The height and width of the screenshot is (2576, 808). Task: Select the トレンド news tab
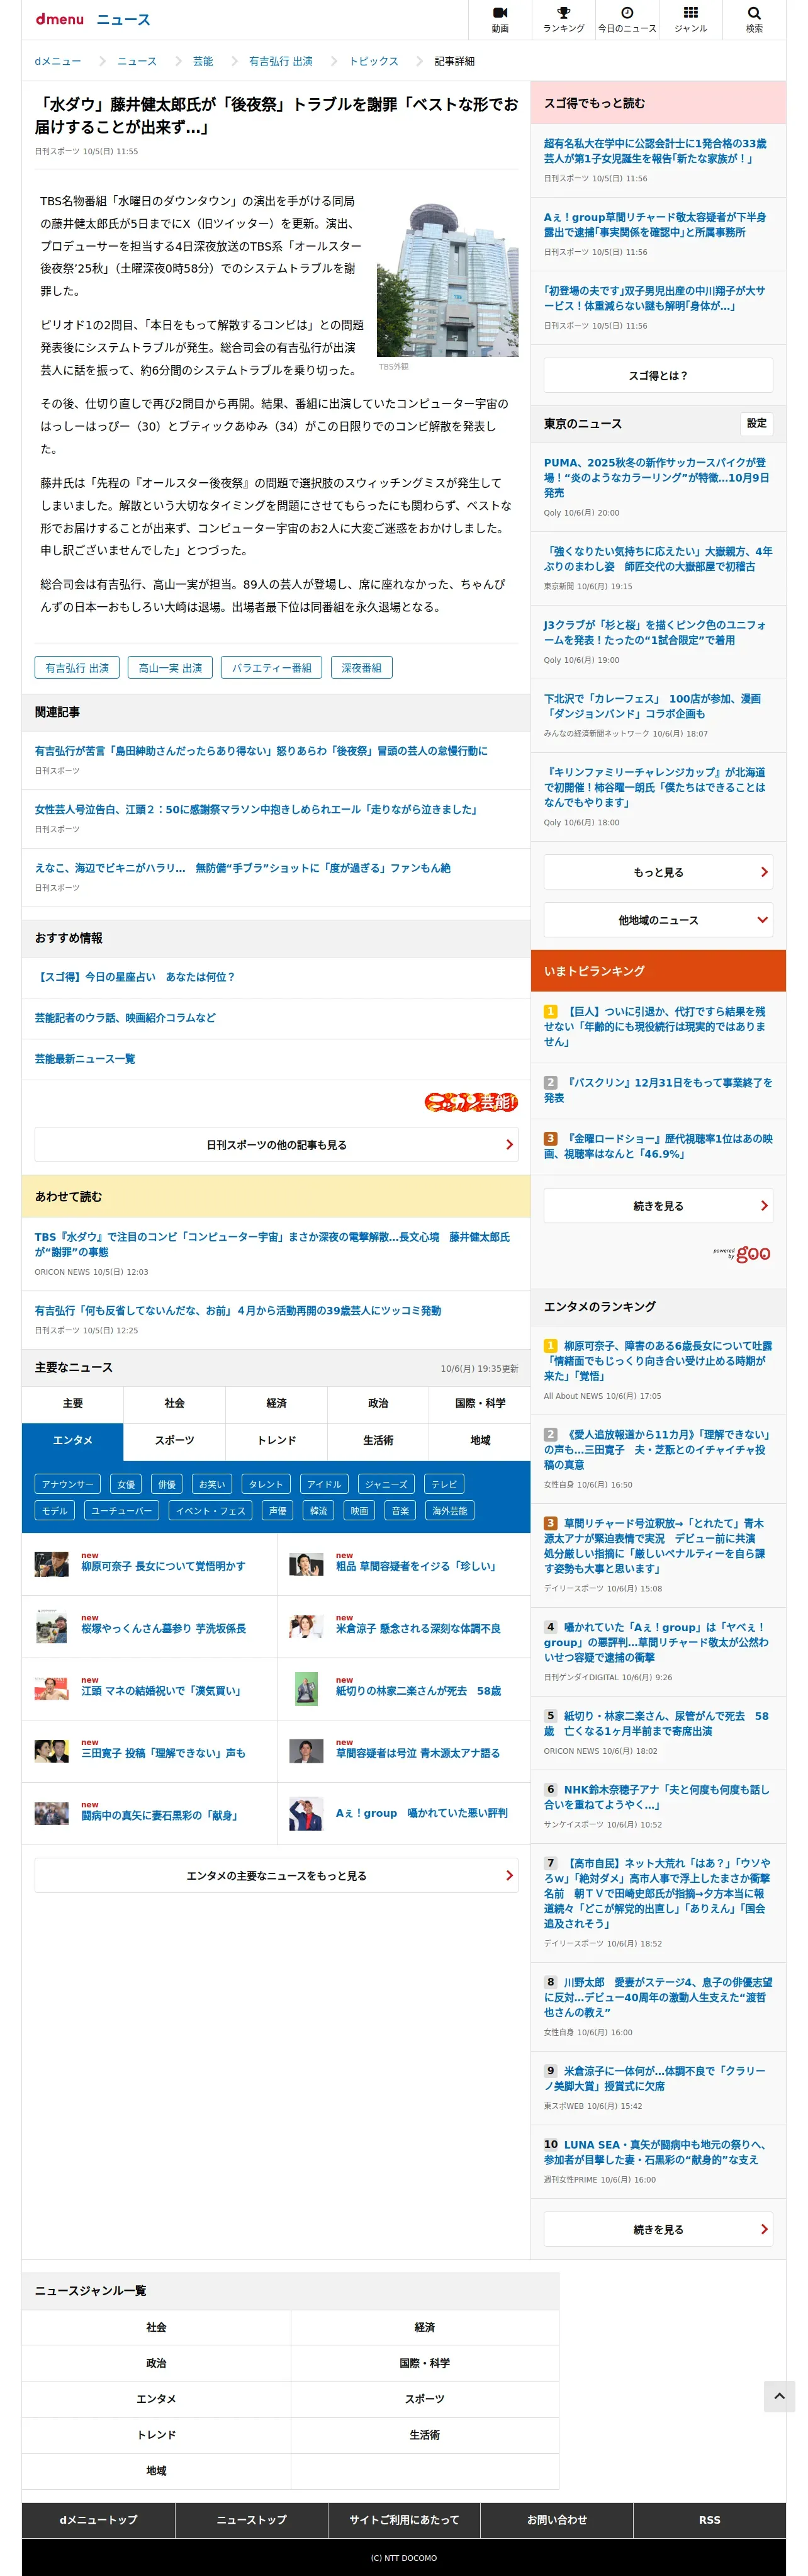[277, 1441]
